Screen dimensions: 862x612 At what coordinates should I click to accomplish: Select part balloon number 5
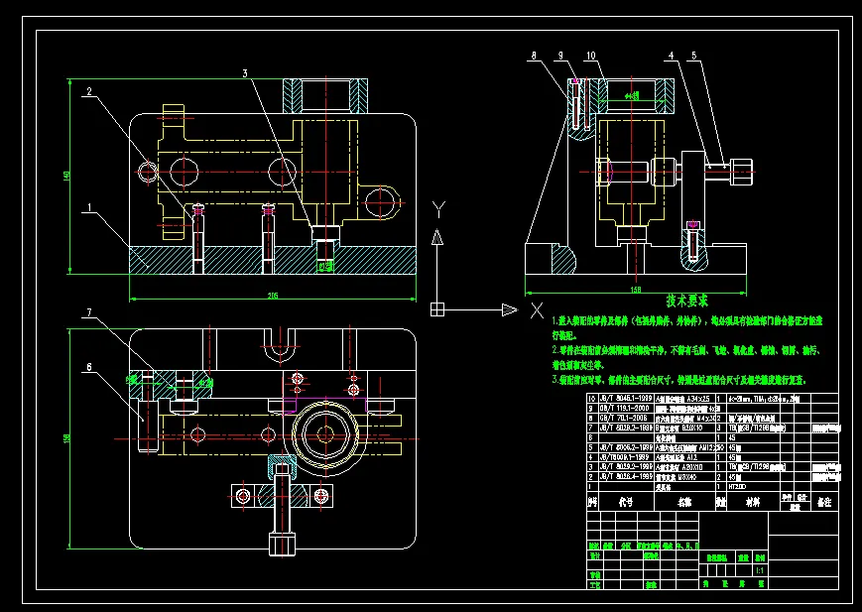click(x=693, y=55)
